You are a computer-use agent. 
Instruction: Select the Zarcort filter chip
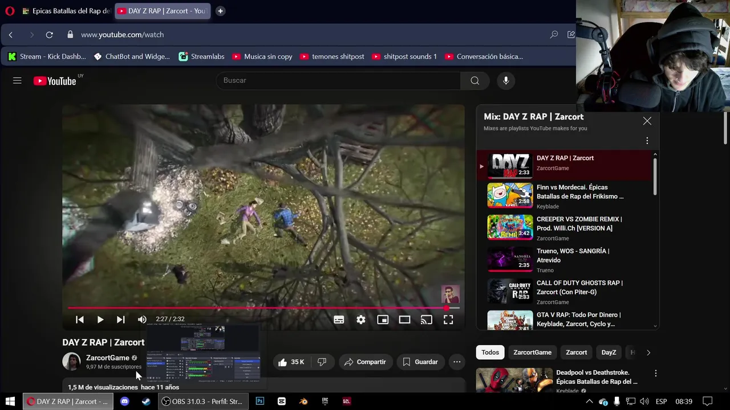(x=576, y=352)
